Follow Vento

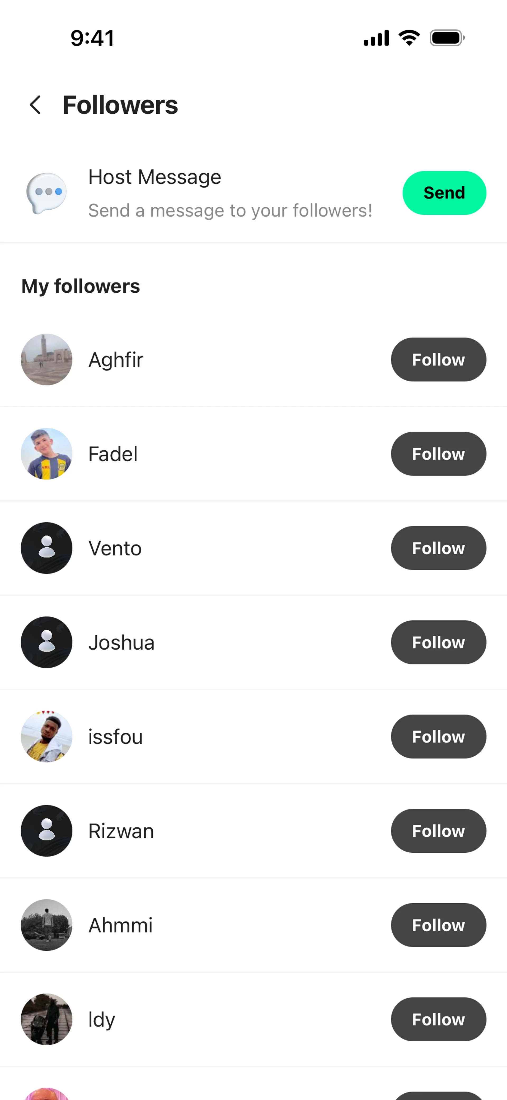click(439, 548)
